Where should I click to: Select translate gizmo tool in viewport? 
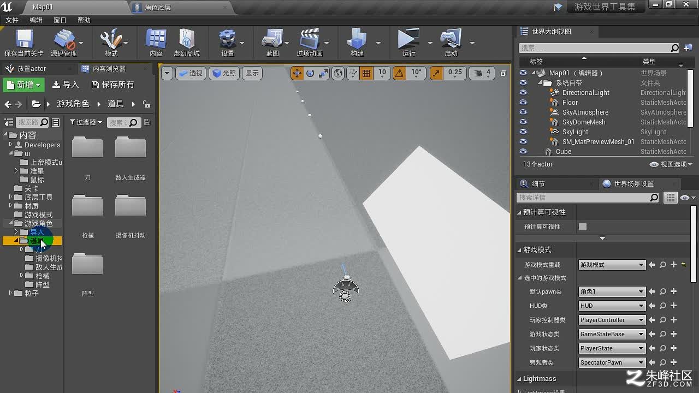(x=297, y=73)
